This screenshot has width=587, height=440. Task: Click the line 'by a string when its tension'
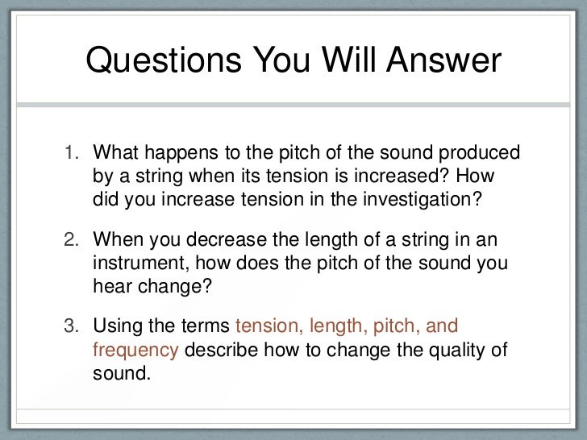point(293,176)
